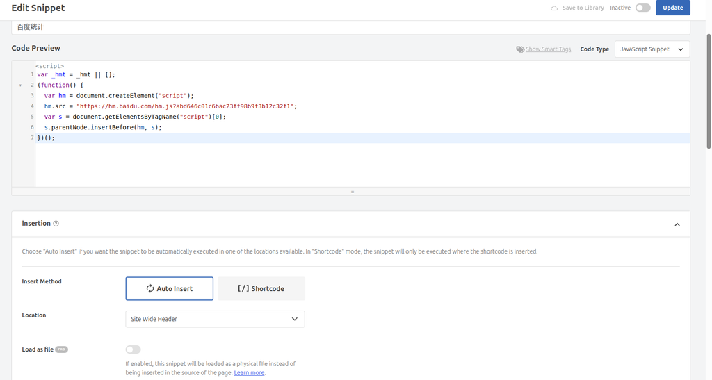
Task: Click the Load as file description text
Action: pos(211,368)
